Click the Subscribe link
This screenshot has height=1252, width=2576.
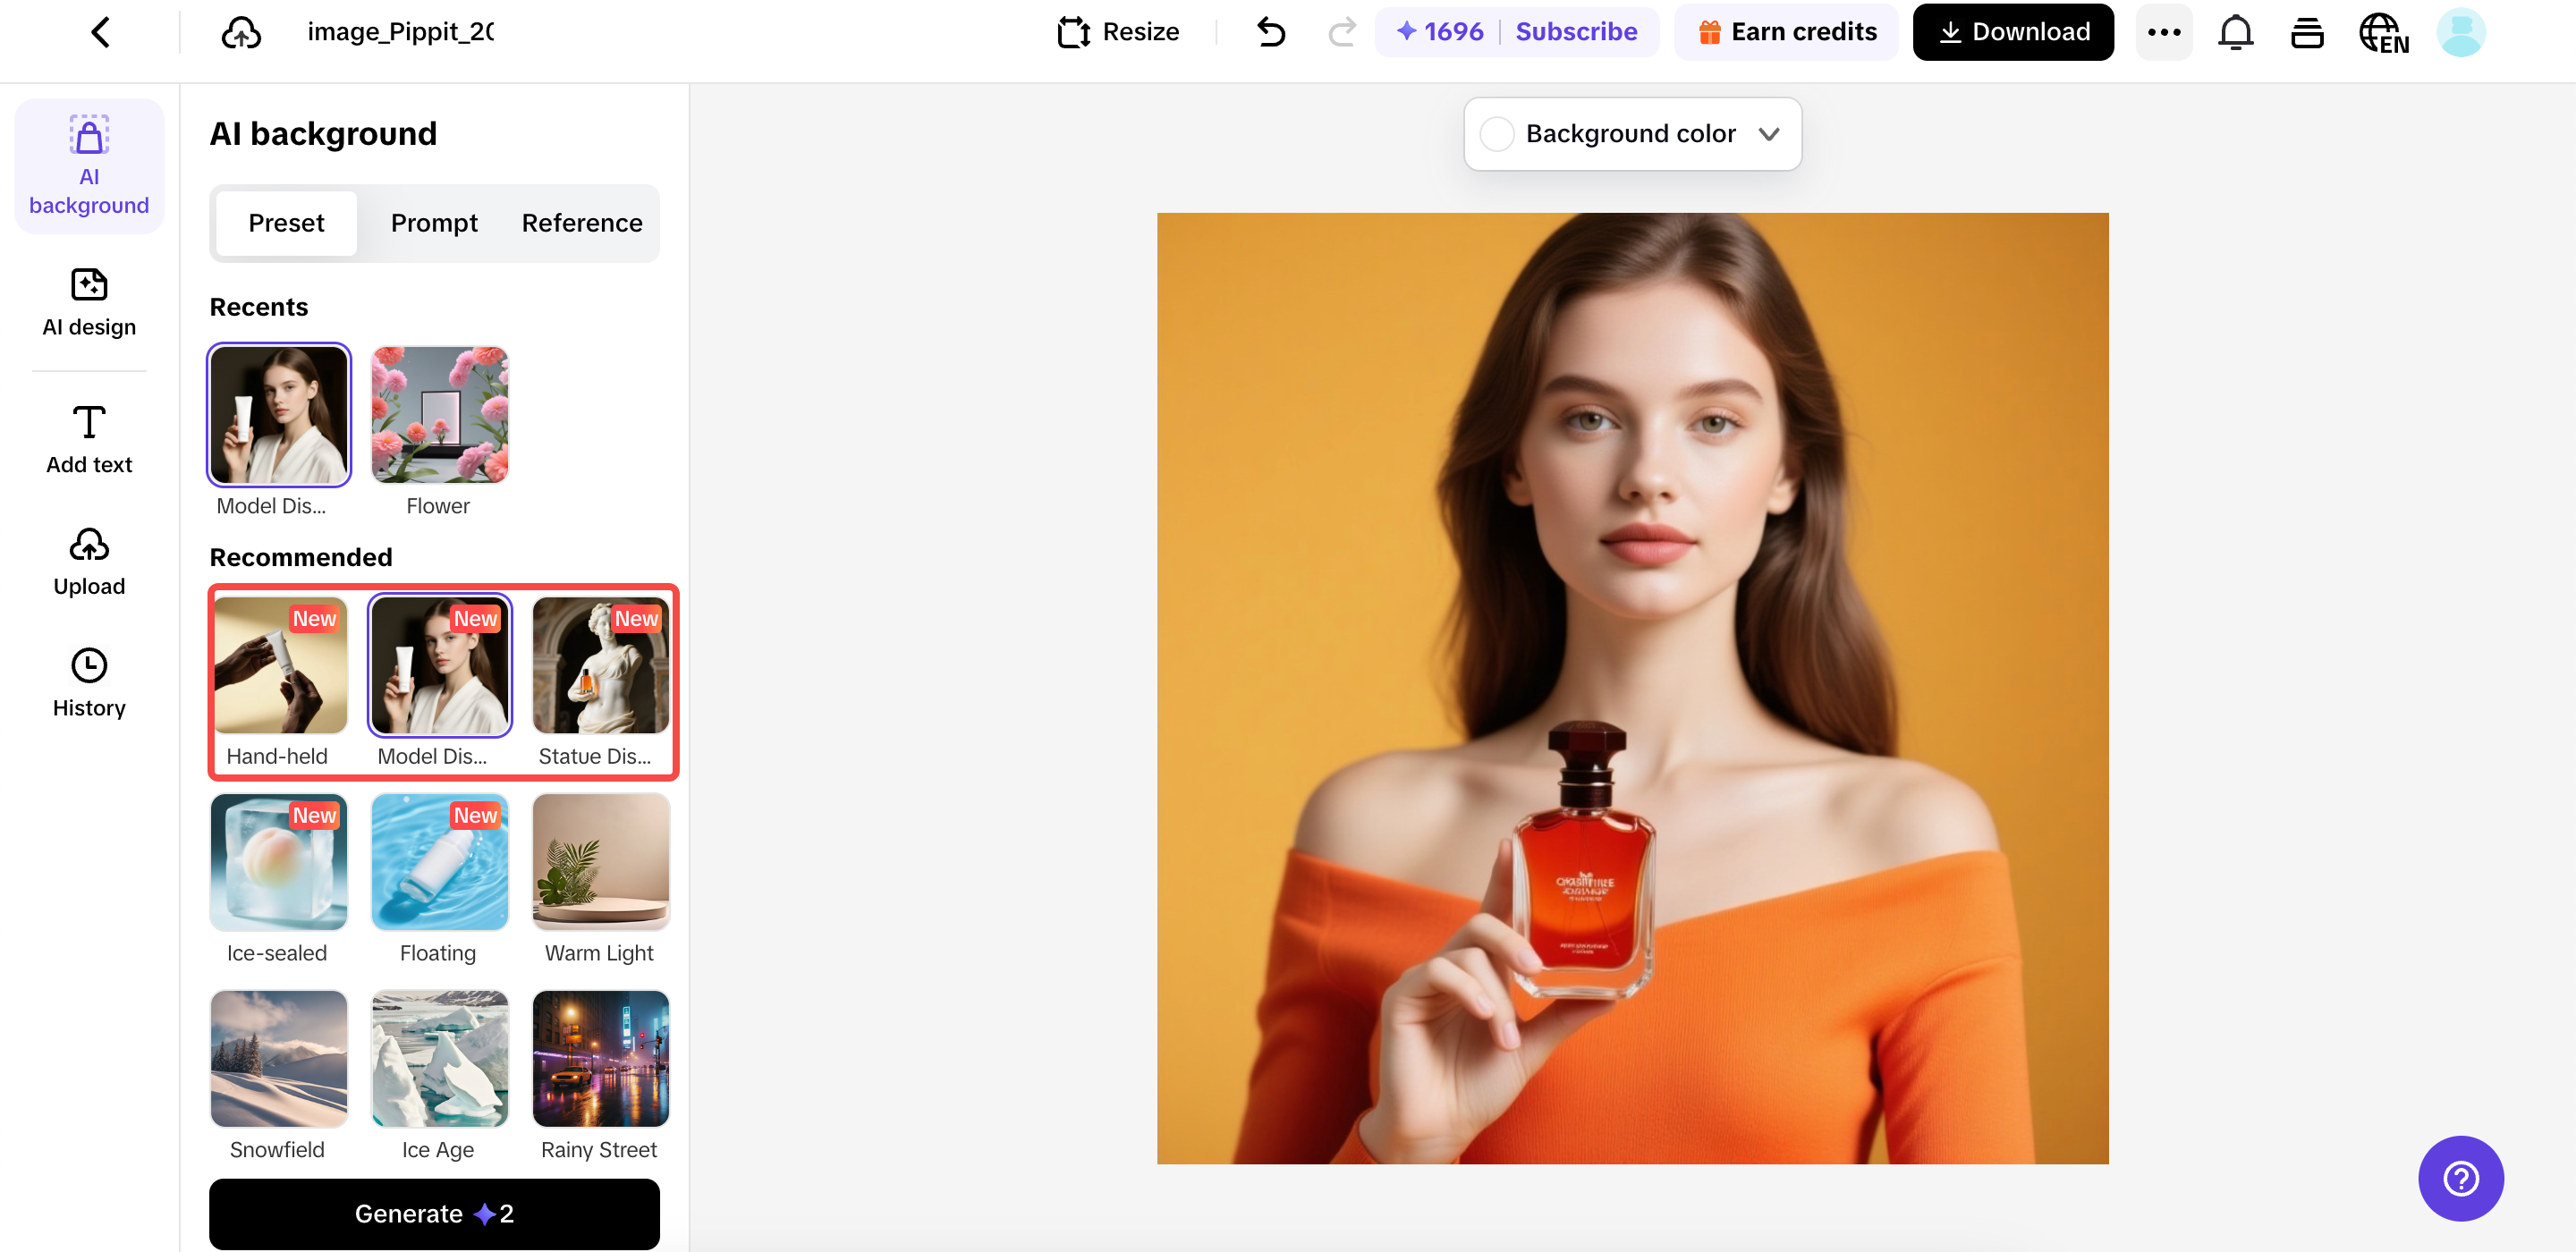1576,32
